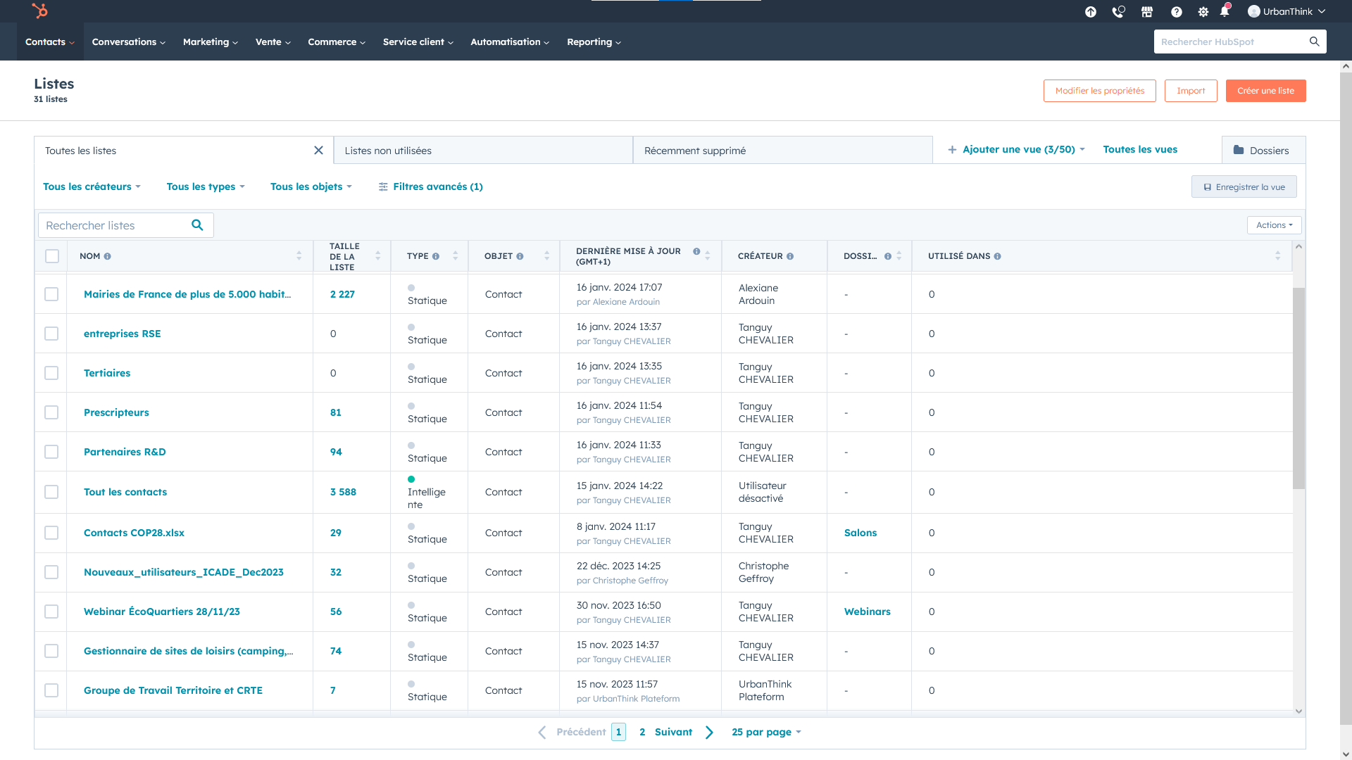Open the Tous les types dropdown

205,186
